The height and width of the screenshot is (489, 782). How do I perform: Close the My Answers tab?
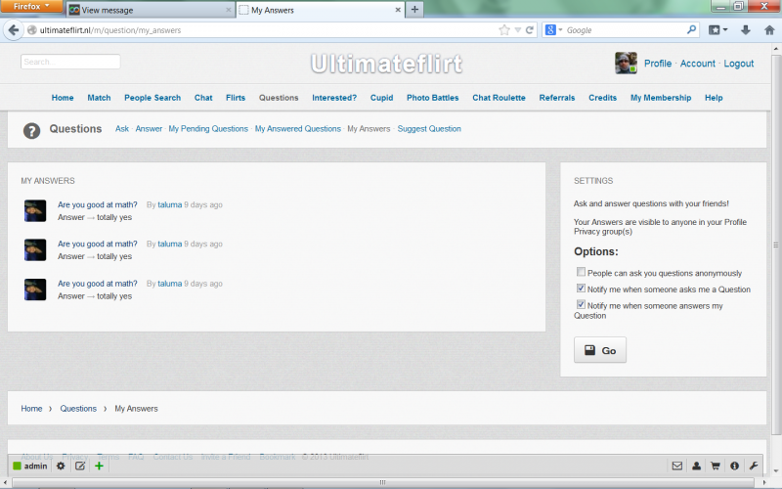click(x=398, y=10)
